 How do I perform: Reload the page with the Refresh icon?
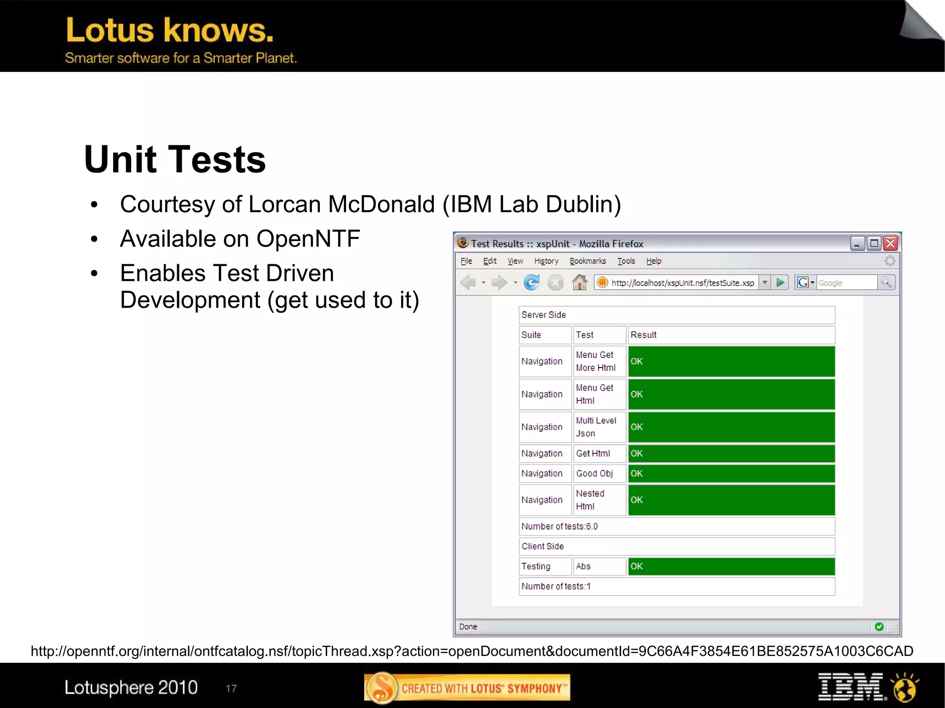[532, 282]
